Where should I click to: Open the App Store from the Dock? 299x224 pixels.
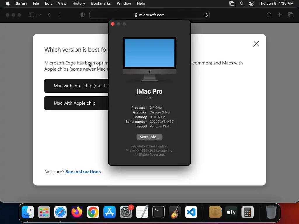[109, 212]
